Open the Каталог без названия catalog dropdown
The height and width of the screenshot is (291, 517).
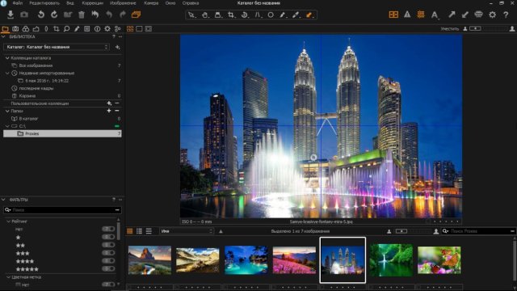[56, 47]
